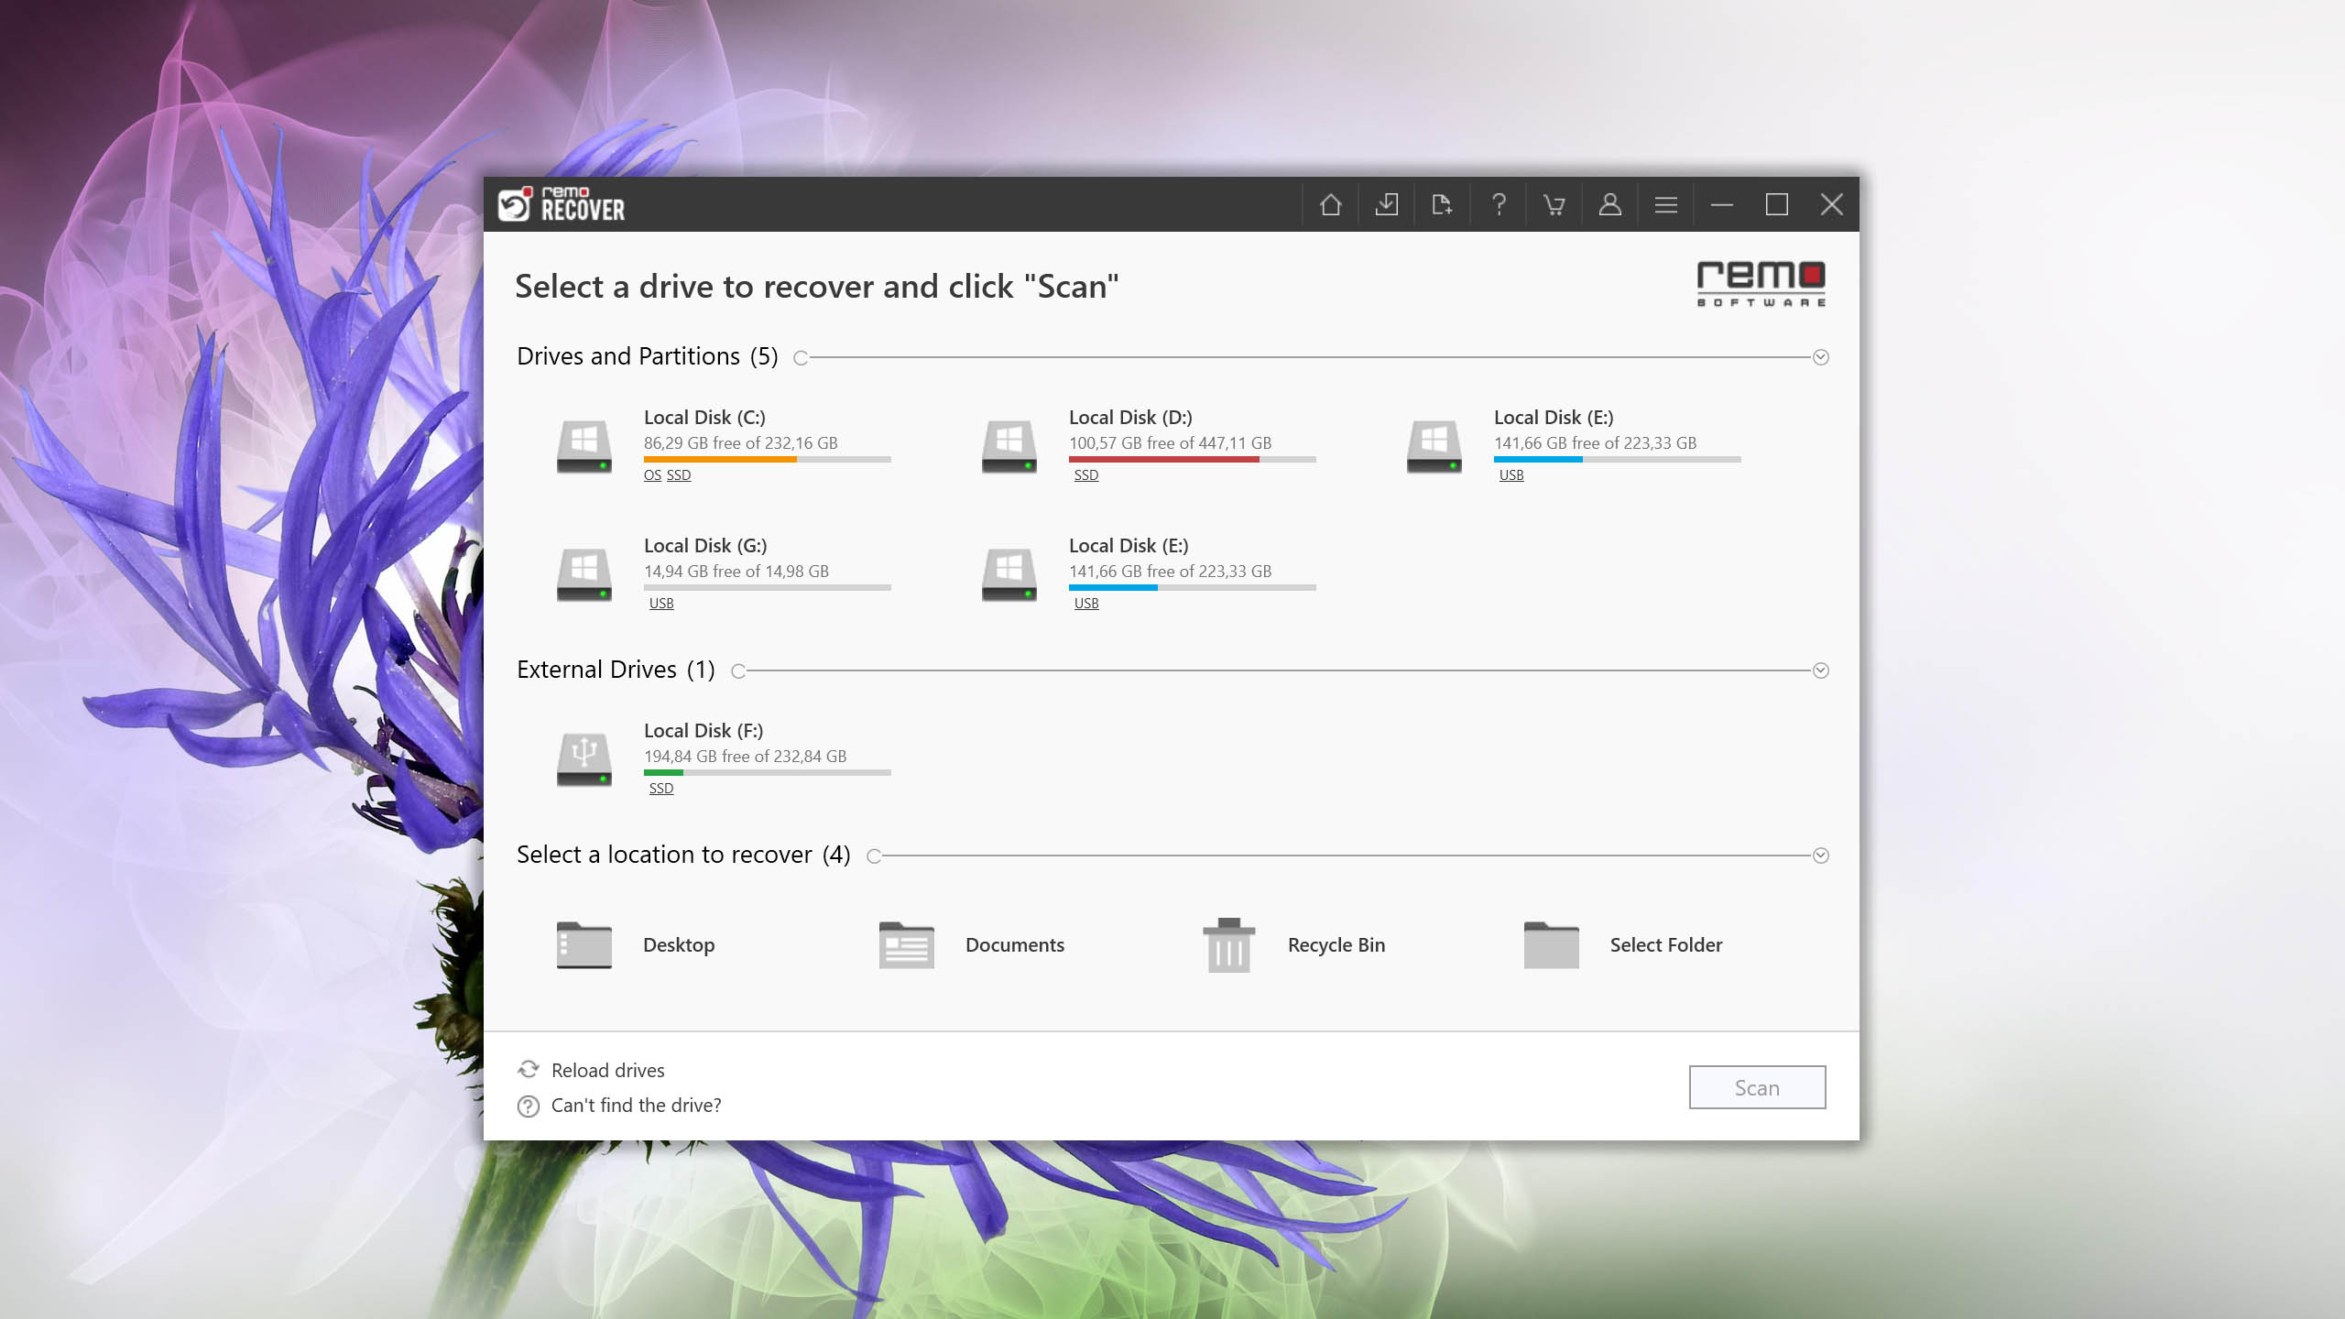The height and width of the screenshot is (1319, 2345).
Task: Click the Scan button
Action: tap(1757, 1087)
